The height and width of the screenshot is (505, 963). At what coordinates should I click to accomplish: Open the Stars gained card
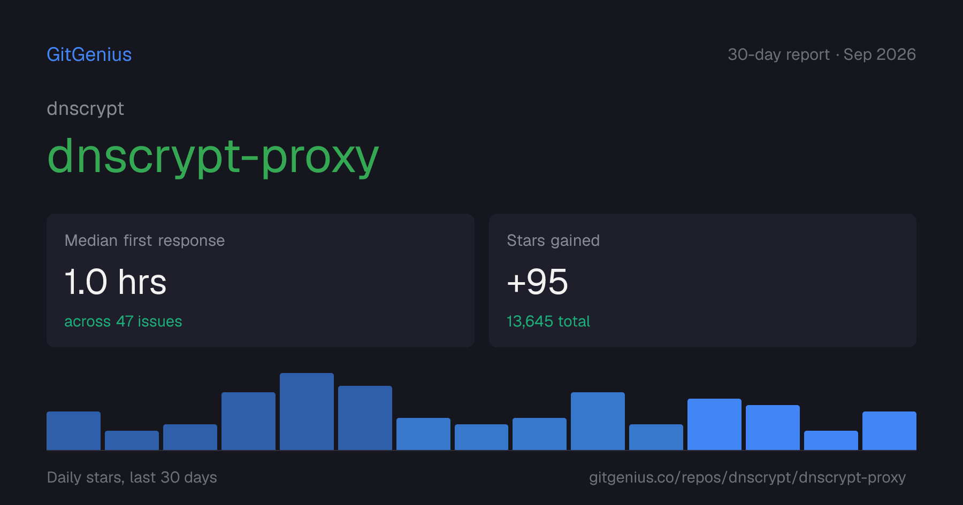coord(702,281)
